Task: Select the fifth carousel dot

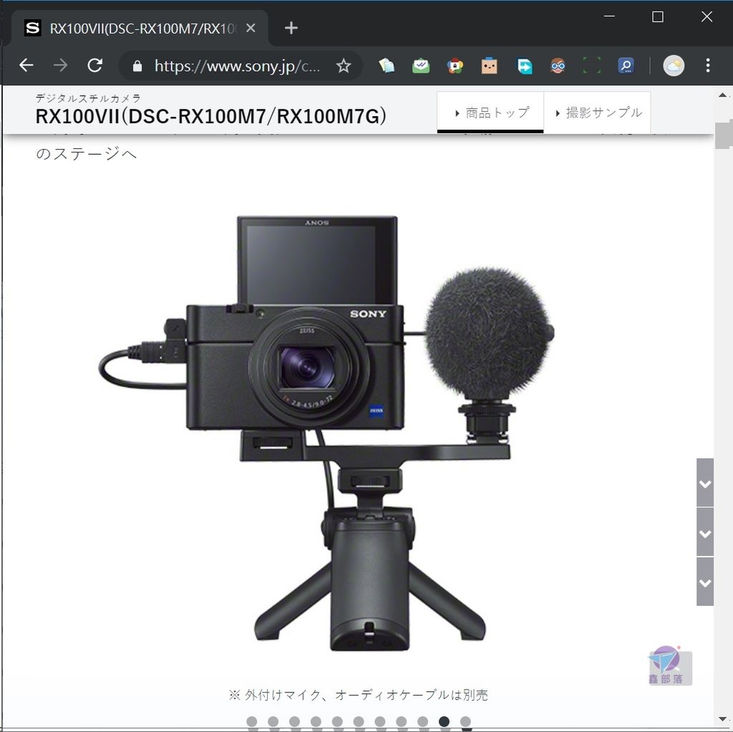Action: pyautogui.click(x=337, y=722)
